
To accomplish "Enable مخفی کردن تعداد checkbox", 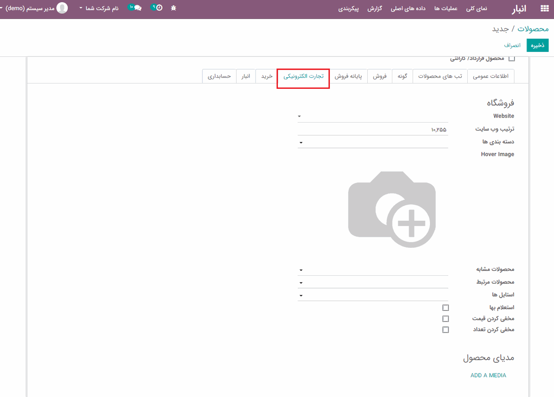I will click(x=446, y=330).
